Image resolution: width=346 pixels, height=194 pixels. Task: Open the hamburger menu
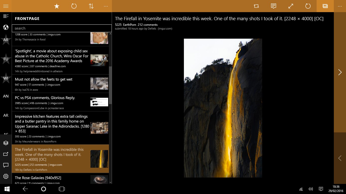6,6
